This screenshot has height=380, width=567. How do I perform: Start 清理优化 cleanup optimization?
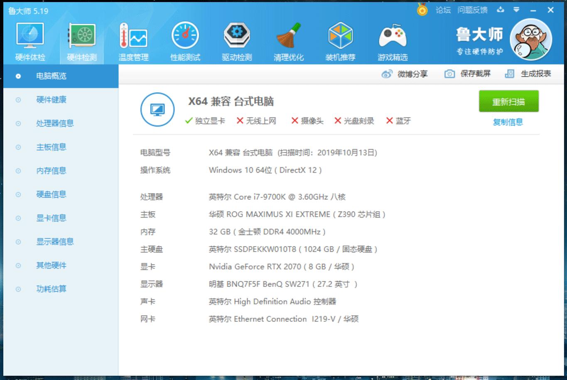click(x=289, y=40)
